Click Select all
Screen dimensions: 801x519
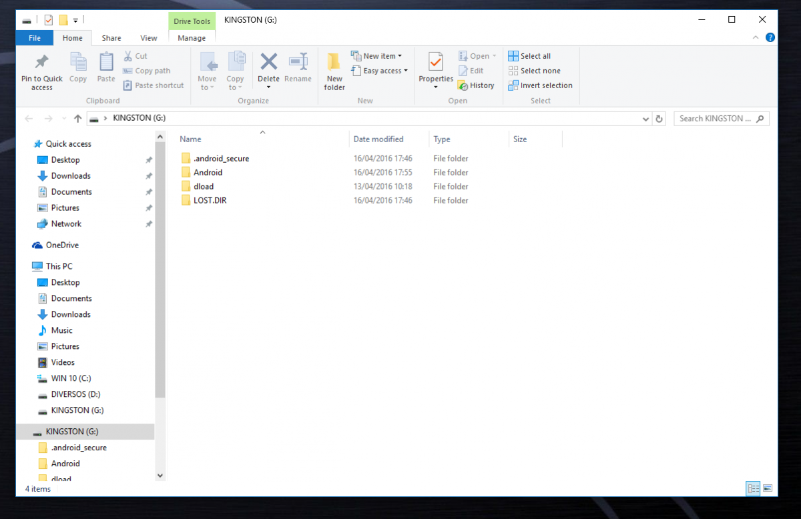click(529, 56)
